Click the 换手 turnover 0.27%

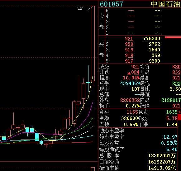pos(133,106)
